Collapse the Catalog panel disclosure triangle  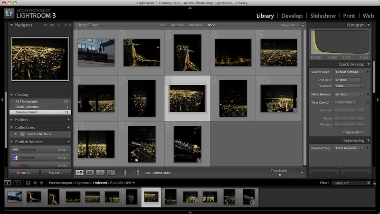11,95
